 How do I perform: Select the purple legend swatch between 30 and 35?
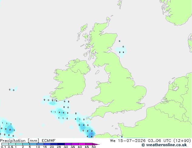tap(68, 144)
